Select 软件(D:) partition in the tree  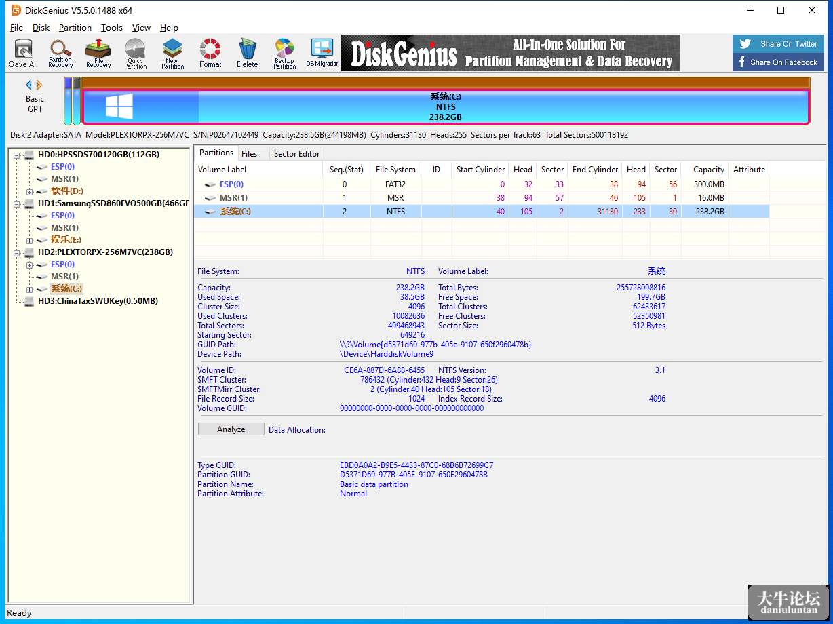click(x=66, y=191)
